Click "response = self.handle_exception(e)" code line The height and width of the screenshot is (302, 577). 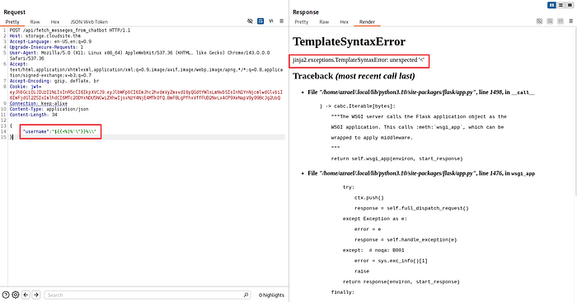tap(406, 240)
